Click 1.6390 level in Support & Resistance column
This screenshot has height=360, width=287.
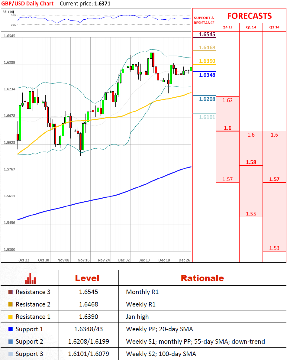tap(207, 61)
